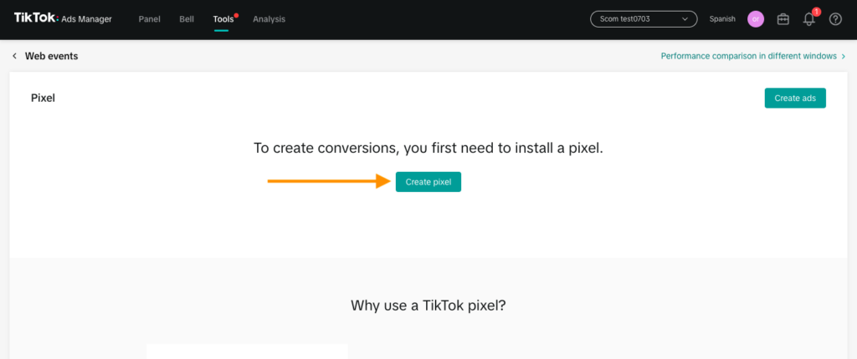Click the Create pixel button
857x359 pixels.
point(428,181)
